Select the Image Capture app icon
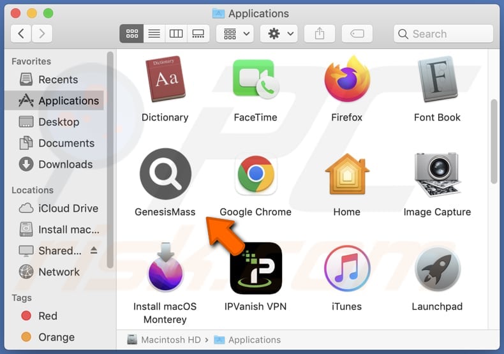Image resolution: width=504 pixels, height=354 pixels. (438, 174)
